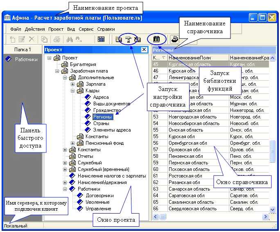
Task: Close the Проект panel
Action: [x=144, y=50]
